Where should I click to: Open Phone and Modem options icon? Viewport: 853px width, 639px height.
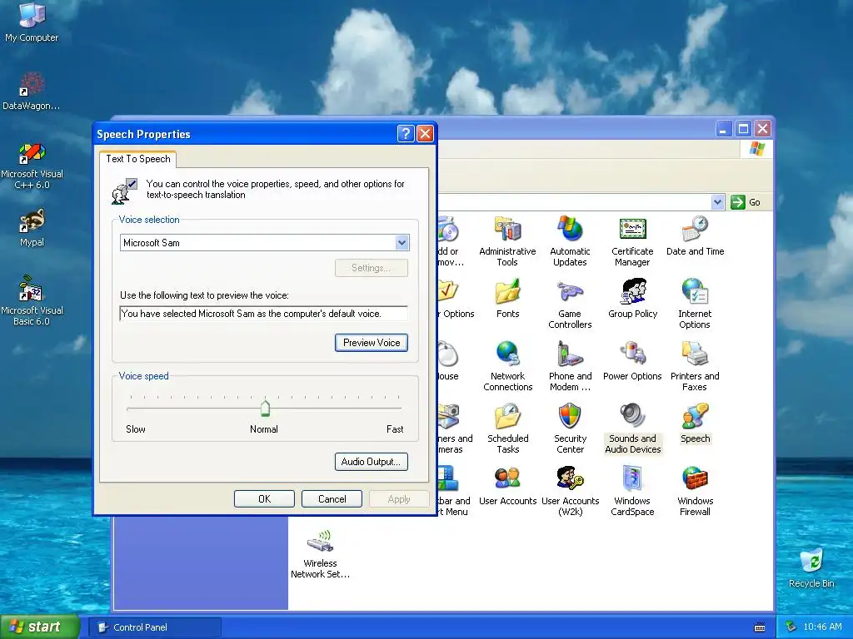570,366
